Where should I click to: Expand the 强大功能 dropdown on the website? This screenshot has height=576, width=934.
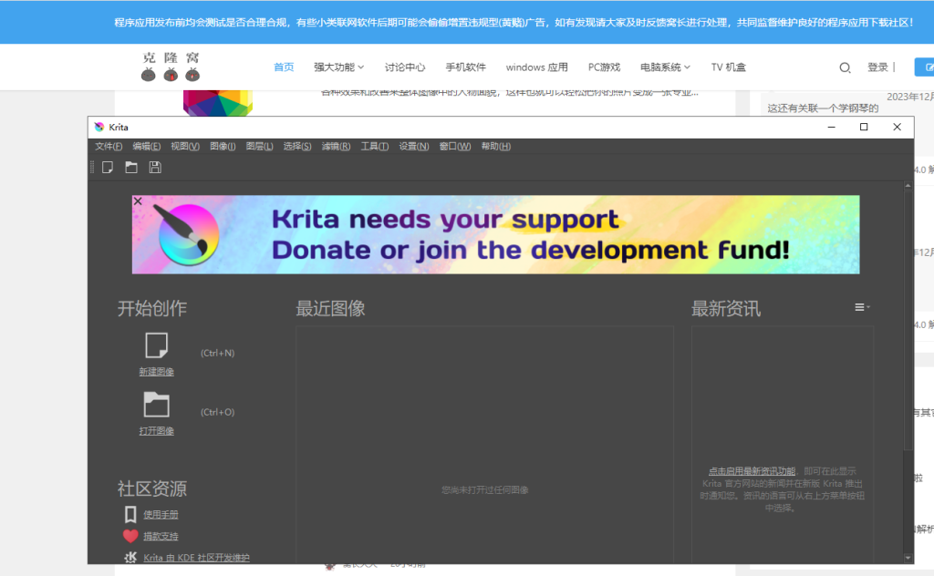point(339,67)
